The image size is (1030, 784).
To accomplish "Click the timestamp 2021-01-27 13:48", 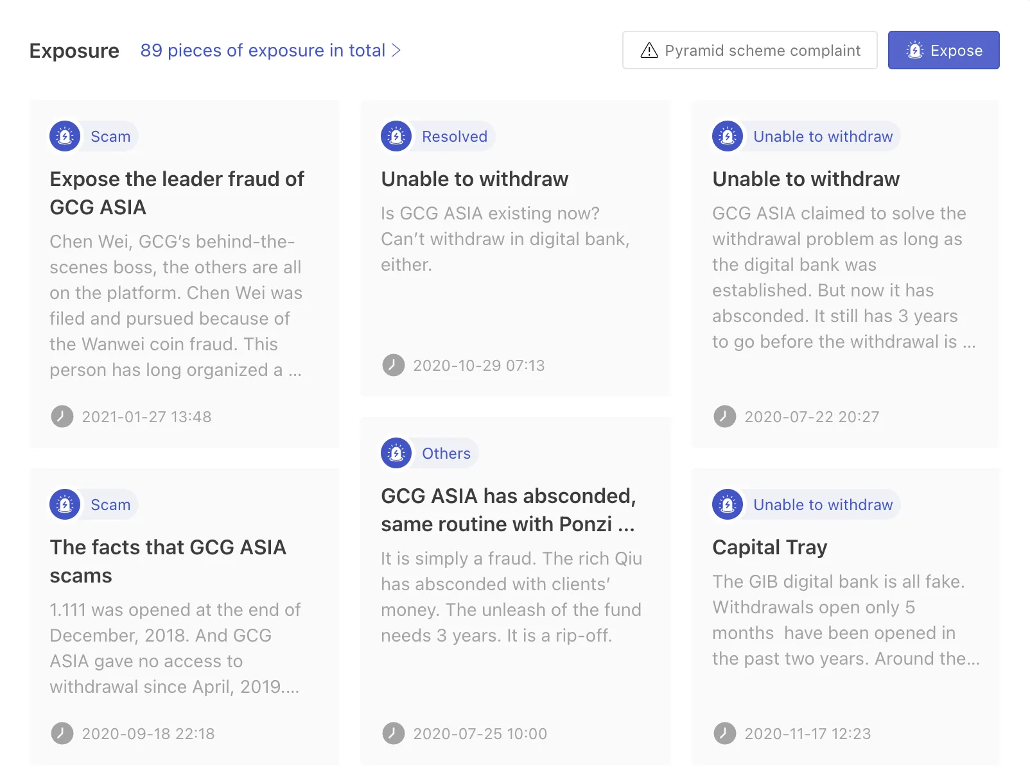I will click(x=146, y=417).
